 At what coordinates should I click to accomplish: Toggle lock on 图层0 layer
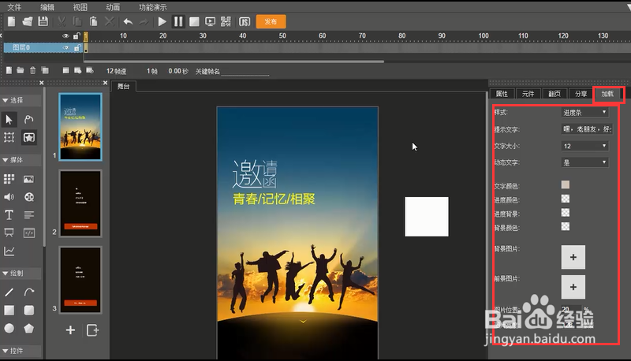tap(77, 48)
